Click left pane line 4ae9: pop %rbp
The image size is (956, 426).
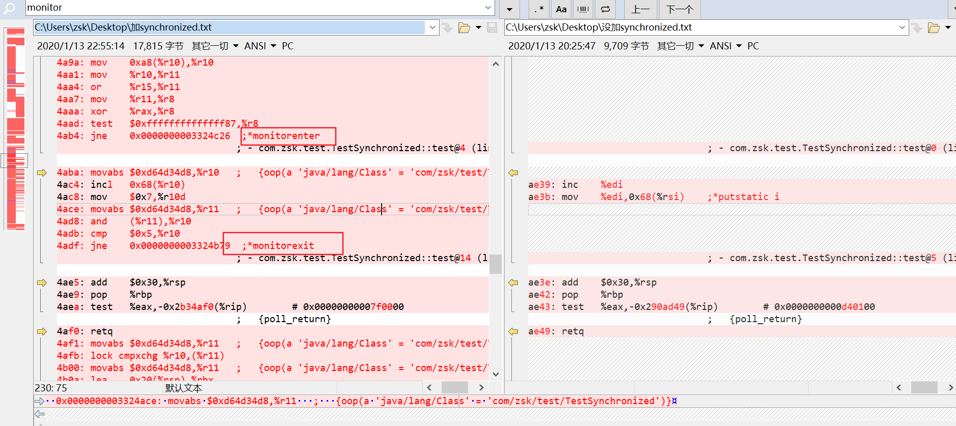click(x=104, y=295)
